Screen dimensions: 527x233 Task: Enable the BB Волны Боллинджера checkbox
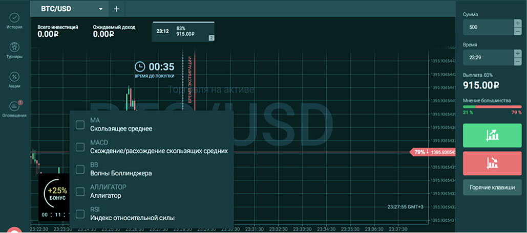[x=80, y=169]
